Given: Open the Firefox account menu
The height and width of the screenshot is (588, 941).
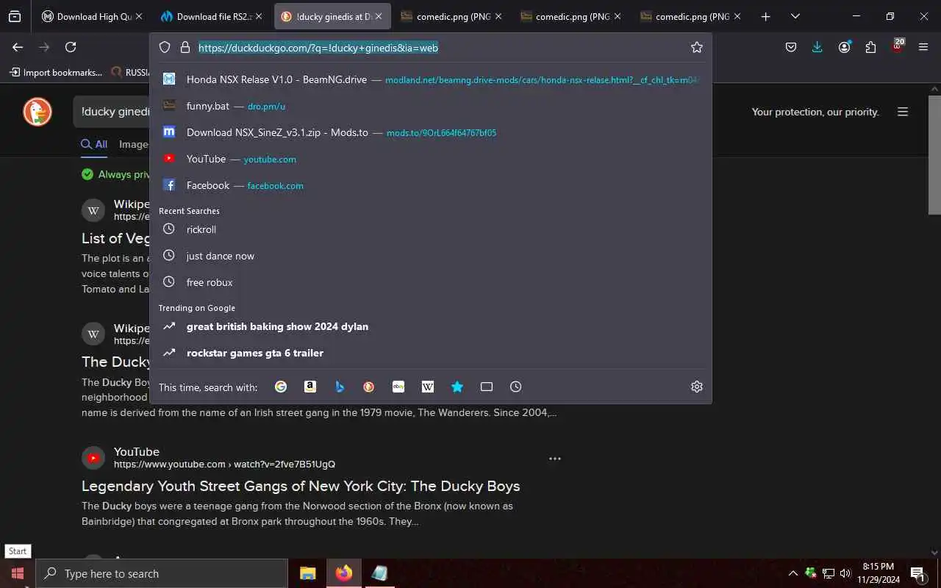Looking at the screenshot, I should (x=844, y=47).
